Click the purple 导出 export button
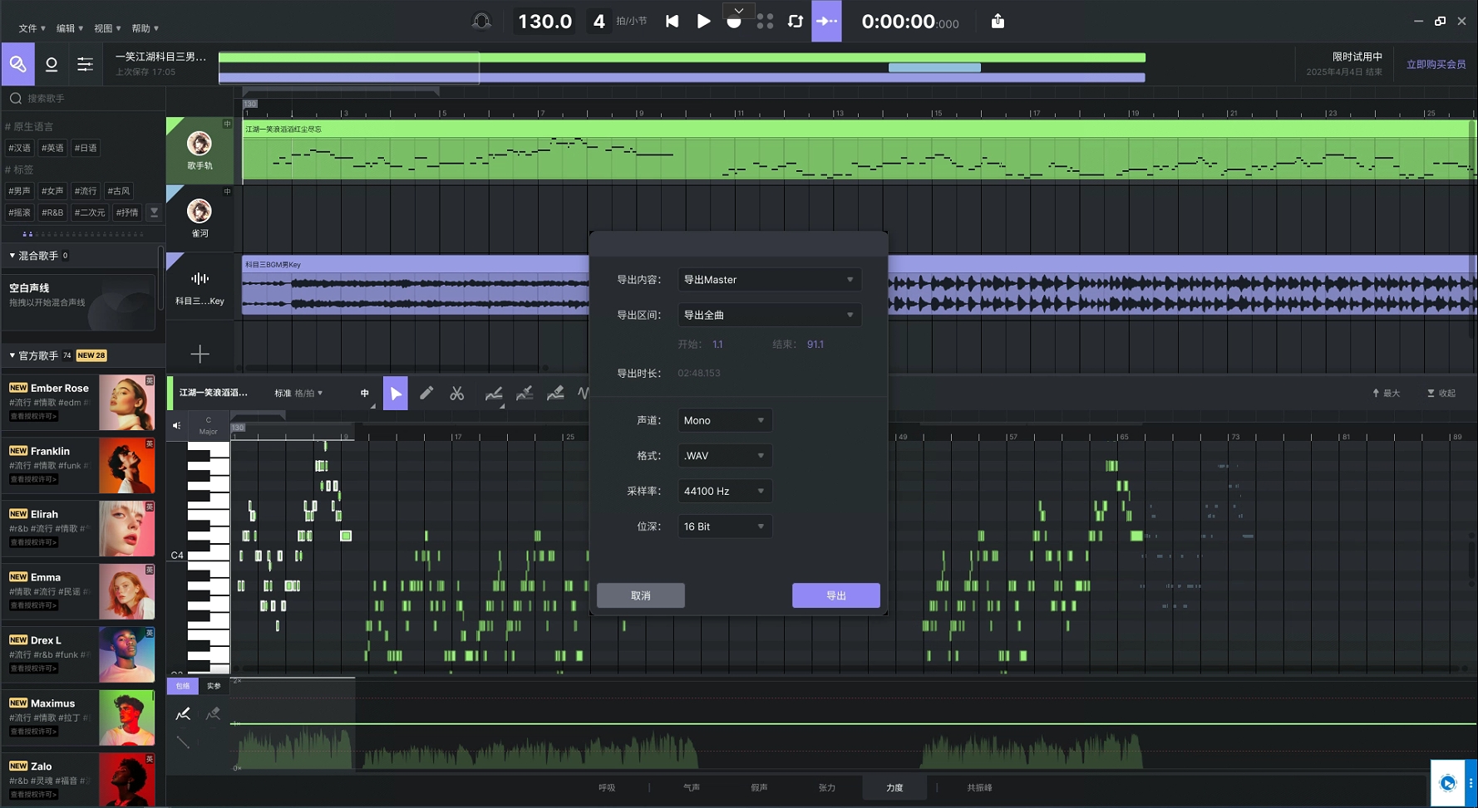The height and width of the screenshot is (808, 1478). (x=835, y=595)
